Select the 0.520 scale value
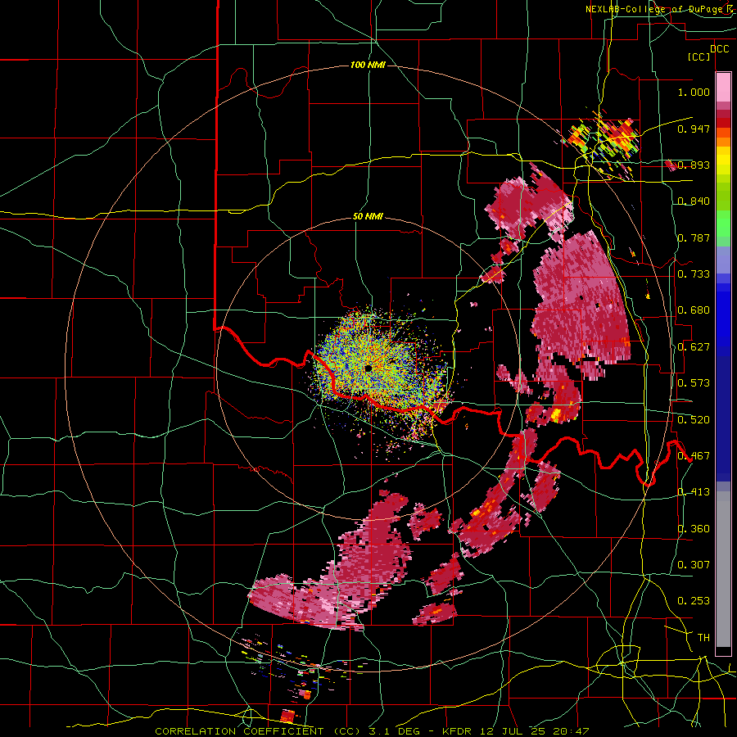Image resolution: width=737 pixels, height=737 pixels. tap(694, 420)
